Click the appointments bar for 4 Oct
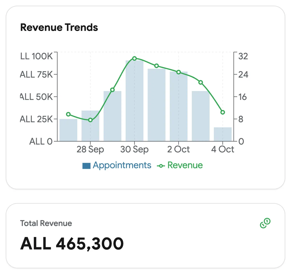 [223, 134]
